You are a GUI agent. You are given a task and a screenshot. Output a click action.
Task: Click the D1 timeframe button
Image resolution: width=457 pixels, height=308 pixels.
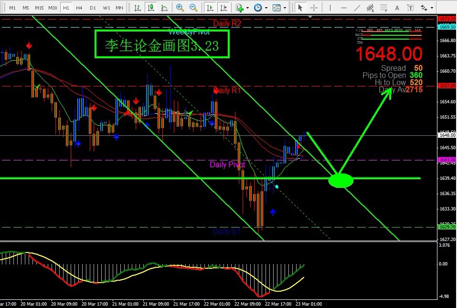click(x=93, y=8)
